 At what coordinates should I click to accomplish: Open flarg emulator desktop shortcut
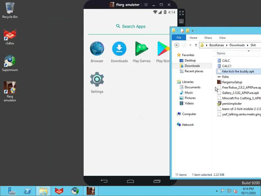click(10, 92)
